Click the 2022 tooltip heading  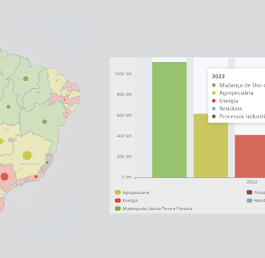[x=218, y=76]
